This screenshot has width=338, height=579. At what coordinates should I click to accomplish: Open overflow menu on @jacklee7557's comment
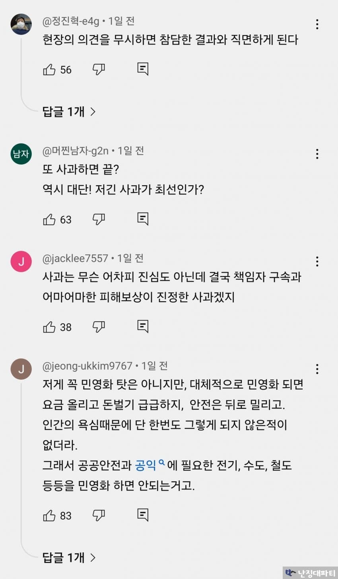click(317, 261)
